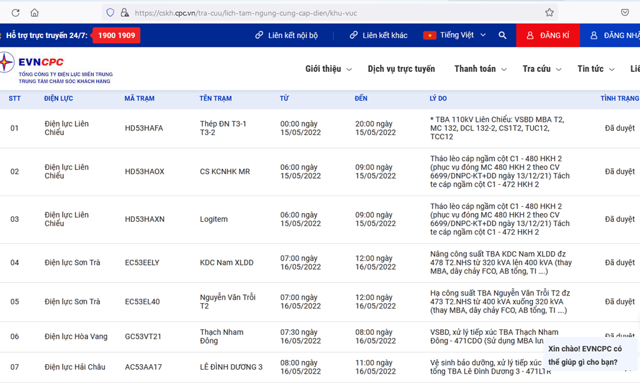Click the ĐẾN column header
The height and width of the screenshot is (383, 640).
361,98
